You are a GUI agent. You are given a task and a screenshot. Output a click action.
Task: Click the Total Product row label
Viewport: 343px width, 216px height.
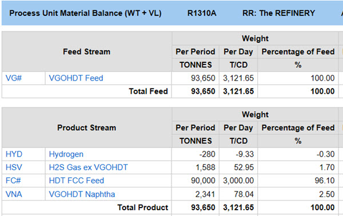(x=142, y=207)
